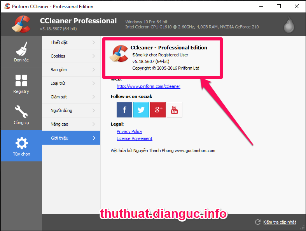Click the chevron next to Loại trừ
Viewport: 306px width, 231px height.
click(x=94, y=83)
